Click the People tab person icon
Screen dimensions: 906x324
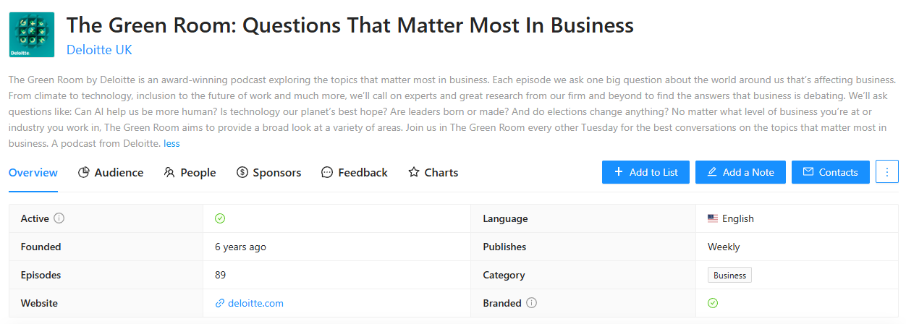169,172
